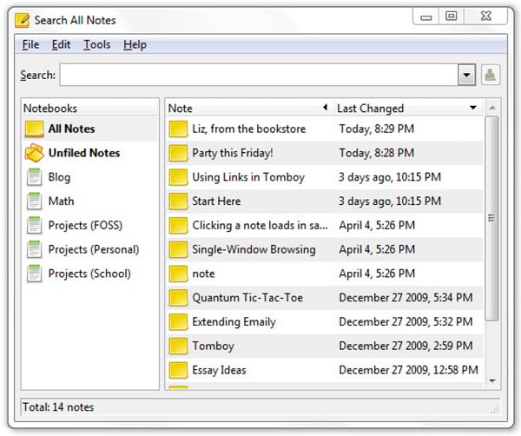521x436 pixels.
Task: Click the Note column header
Action: click(249, 108)
